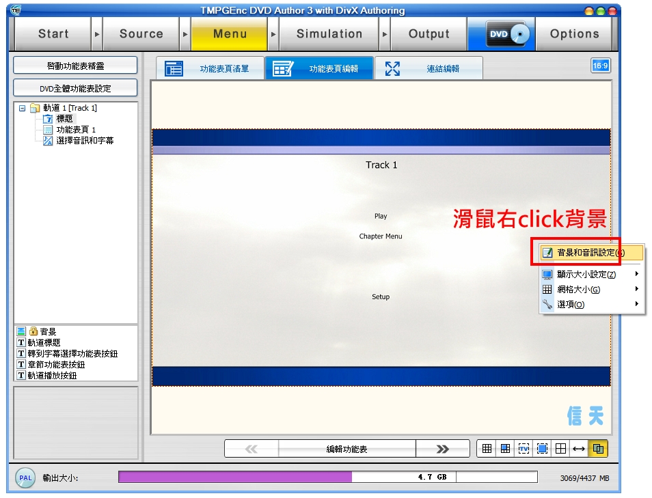
Task: Select 選擇音訊和字幕 in the track tree
Action: [x=85, y=141]
